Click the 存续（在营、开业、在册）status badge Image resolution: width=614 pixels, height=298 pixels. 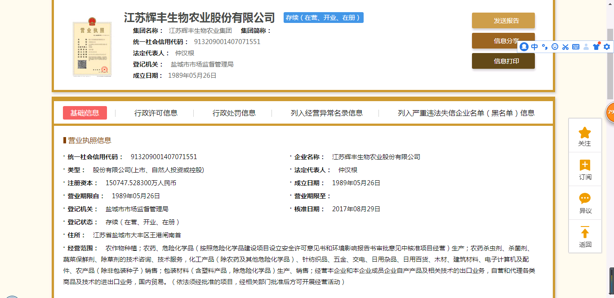coord(324,18)
